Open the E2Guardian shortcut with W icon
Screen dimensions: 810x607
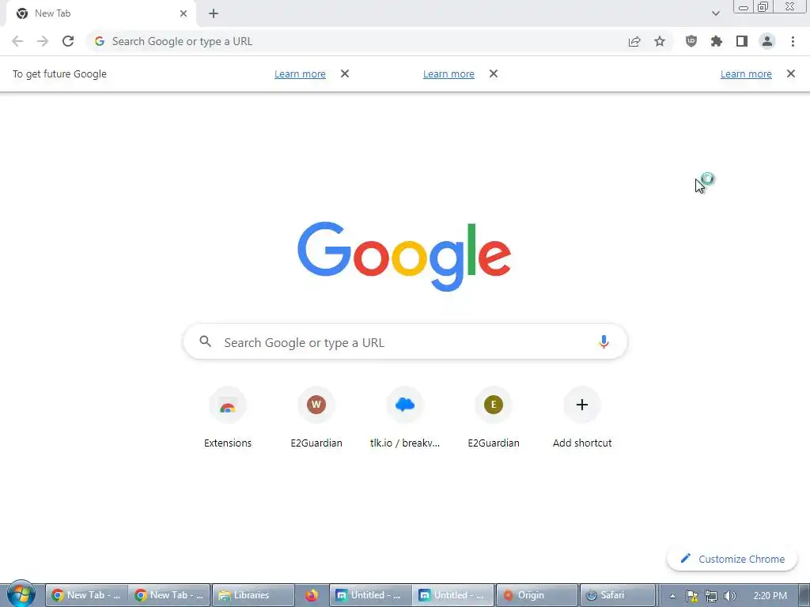316,418
